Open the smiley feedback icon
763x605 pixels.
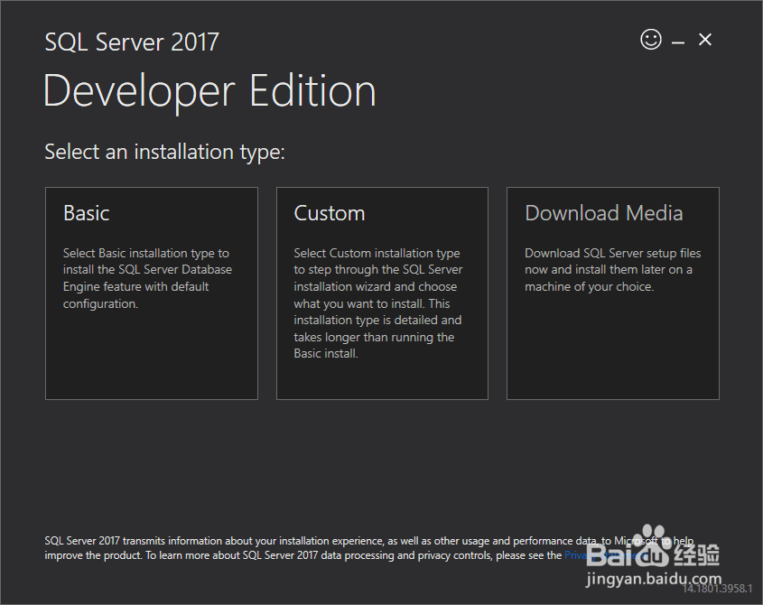[651, 40]
